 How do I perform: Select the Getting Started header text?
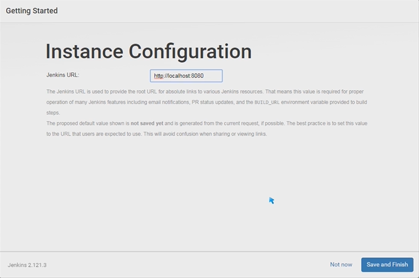coord(32,11)
